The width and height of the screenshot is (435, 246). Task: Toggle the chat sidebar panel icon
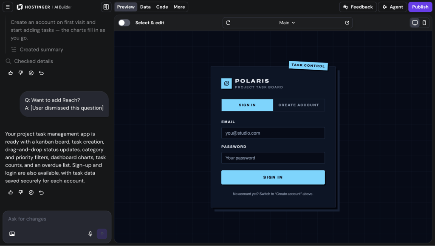coord(106,7)
